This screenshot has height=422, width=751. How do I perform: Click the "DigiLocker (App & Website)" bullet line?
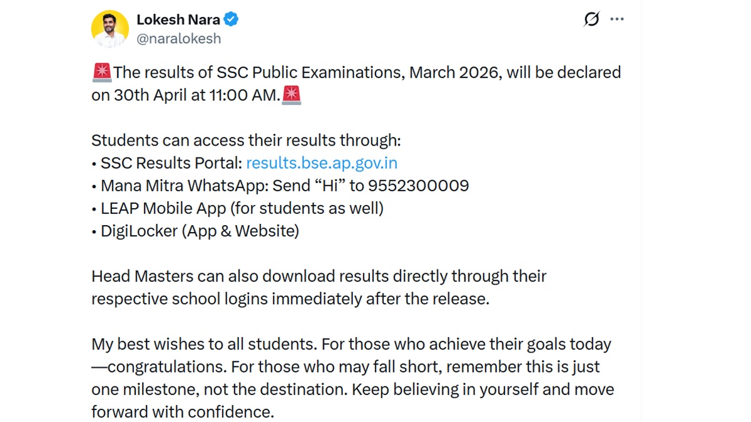click(x=199, y=231)
